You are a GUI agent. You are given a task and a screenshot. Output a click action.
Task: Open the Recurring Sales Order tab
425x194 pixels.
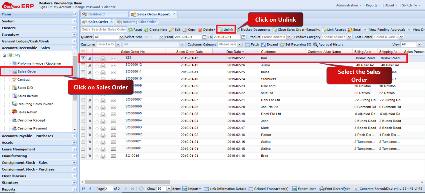(139, 22)
